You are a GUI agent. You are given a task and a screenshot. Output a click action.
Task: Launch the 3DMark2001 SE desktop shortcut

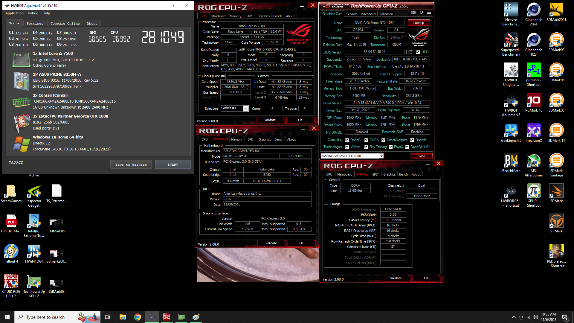(x=556, y=14)
